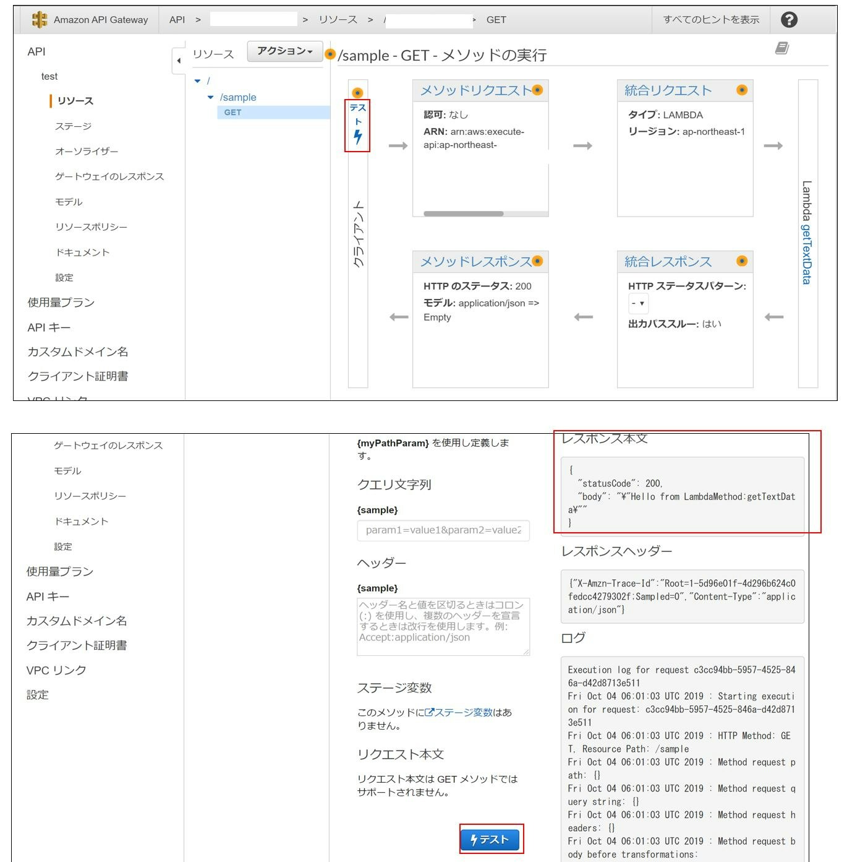Open the メソッドリクエスト link
The width and height of the screenshot is (860, 862).
[x=475, y=90]
